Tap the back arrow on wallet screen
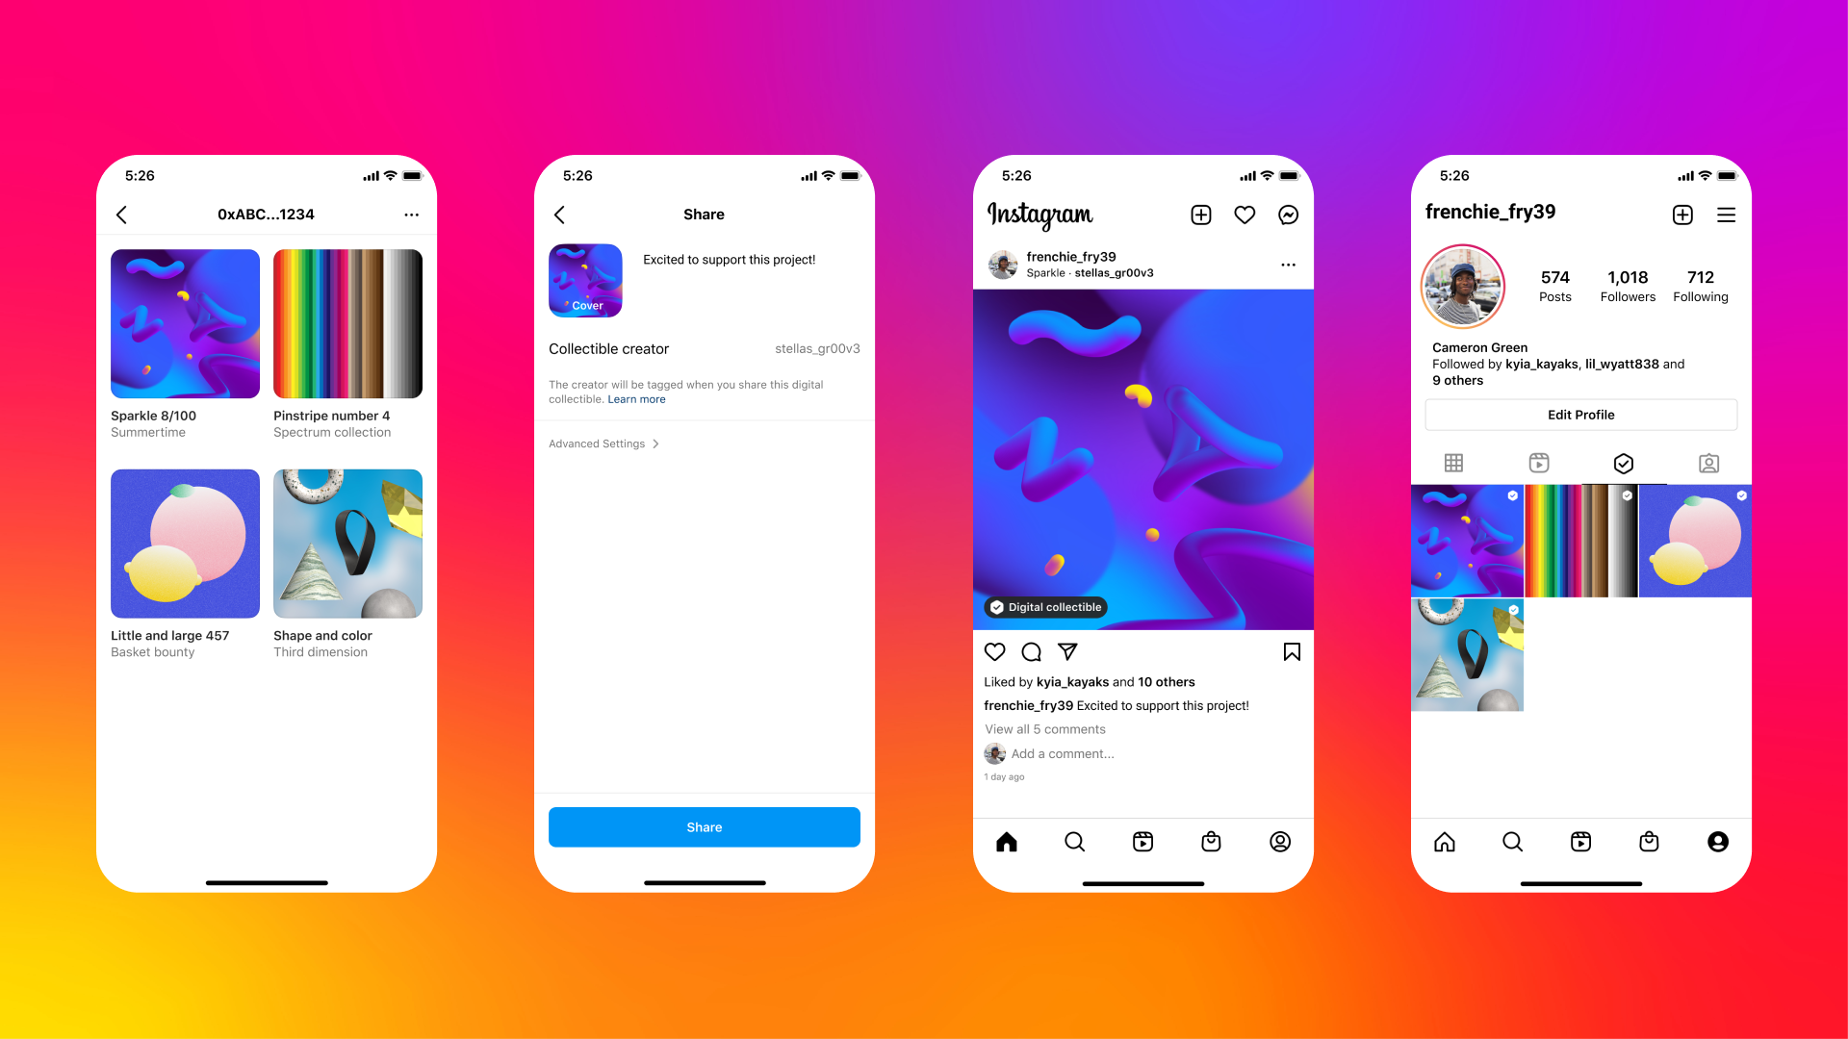 tap(123, 214)
